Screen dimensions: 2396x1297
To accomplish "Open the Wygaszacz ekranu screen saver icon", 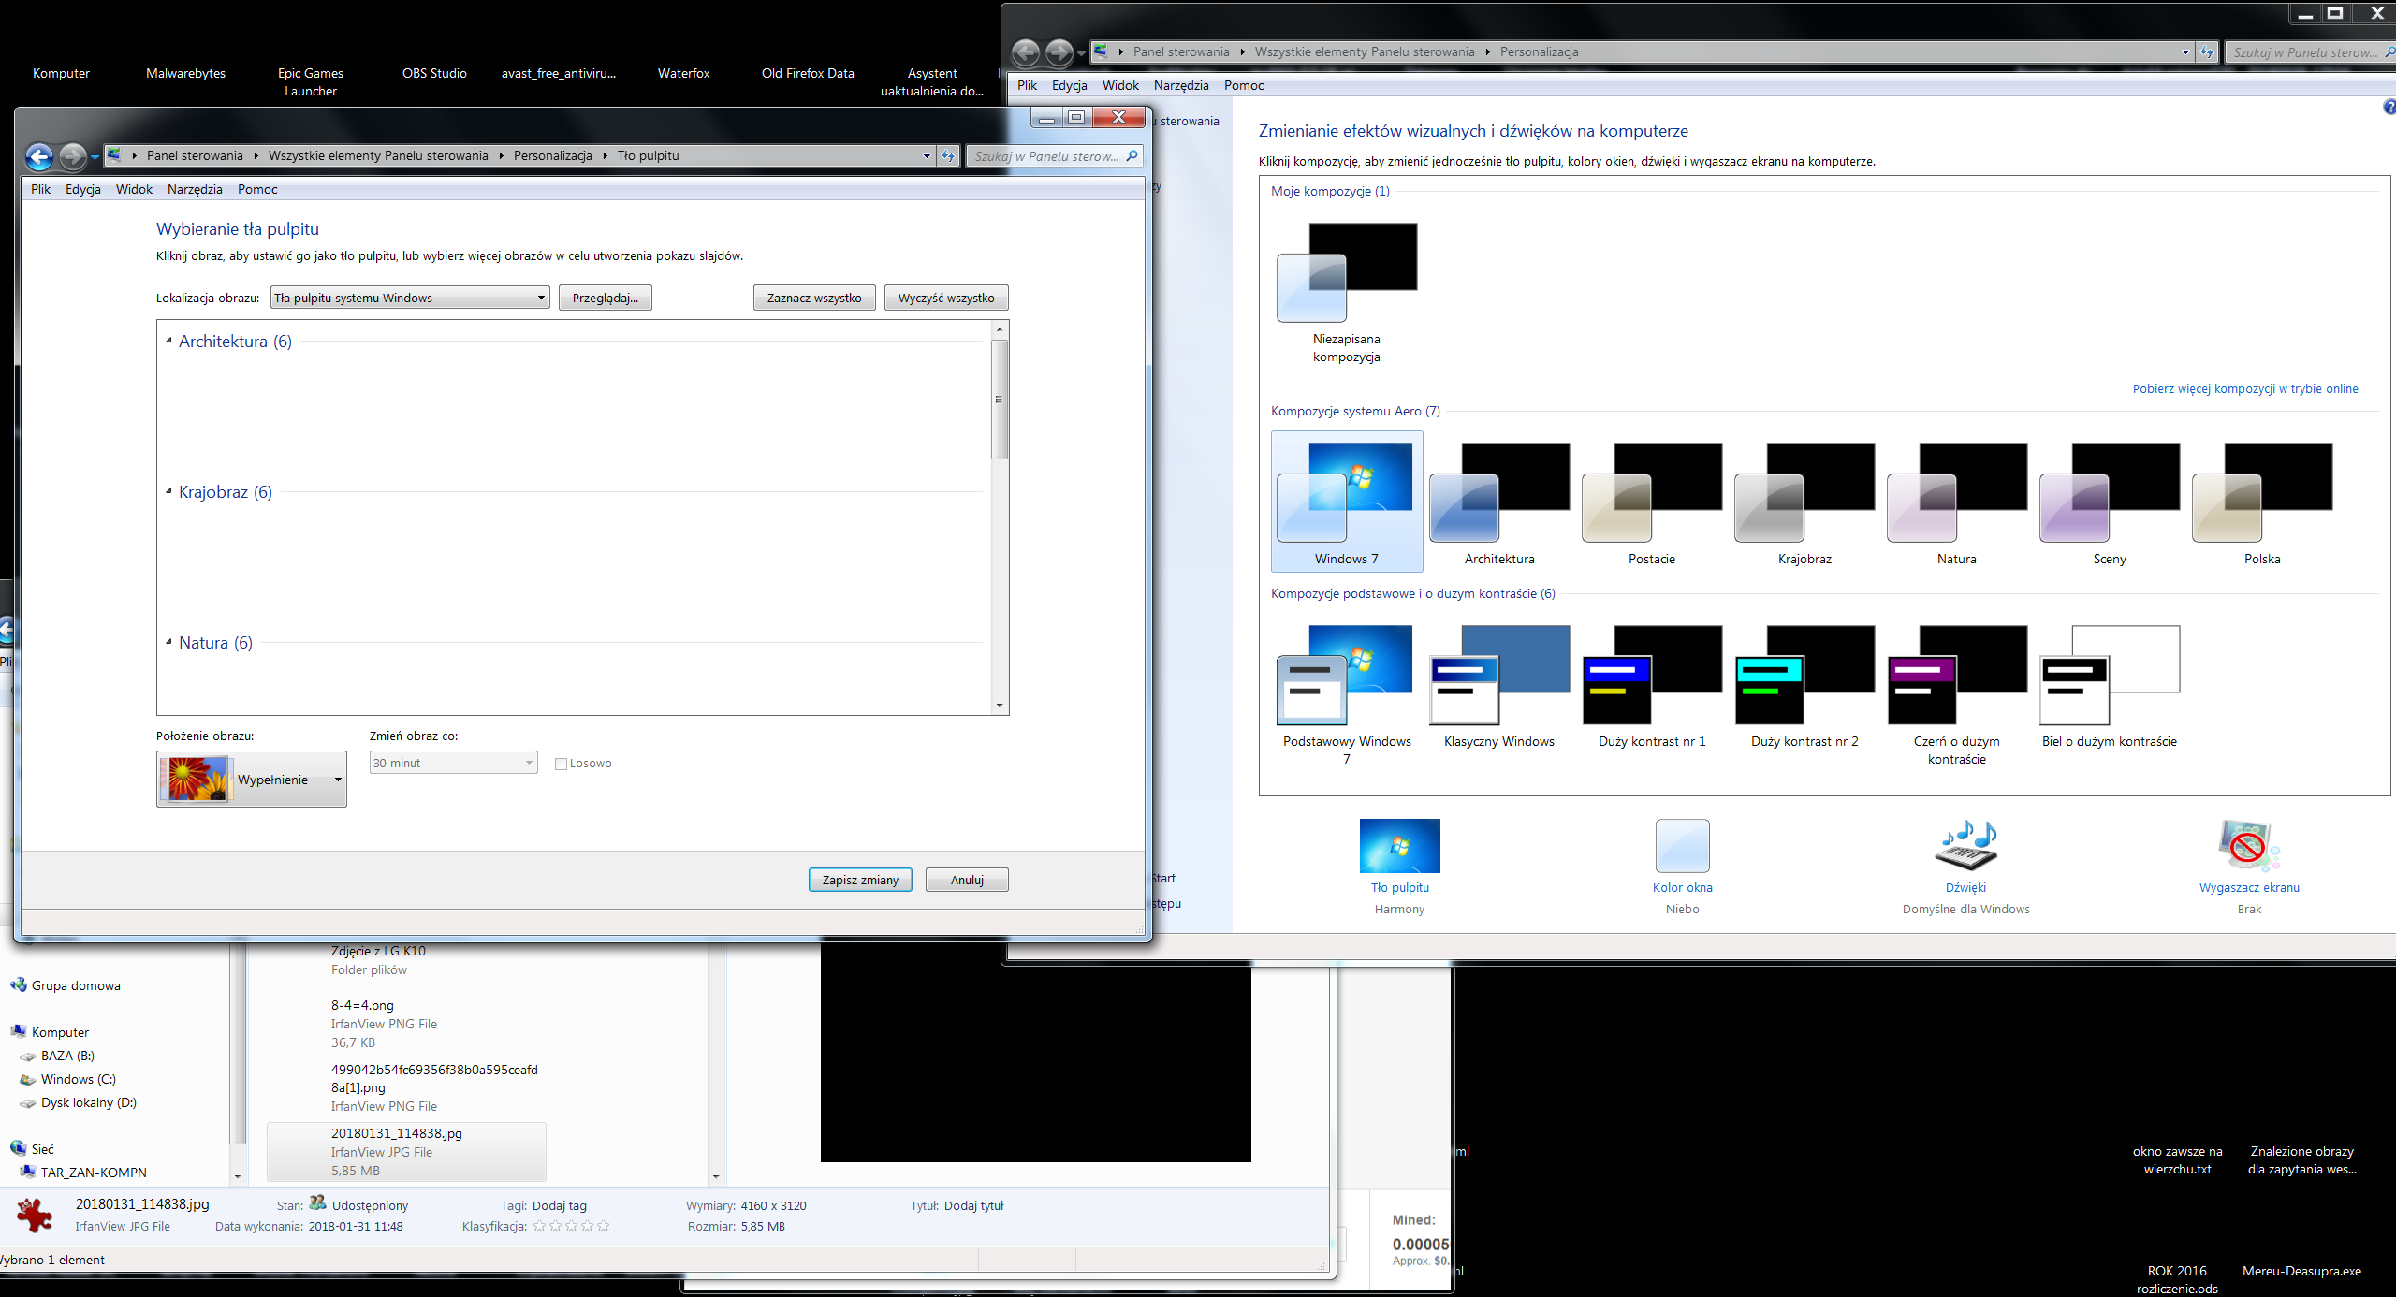I will (x=2248, y=846).
